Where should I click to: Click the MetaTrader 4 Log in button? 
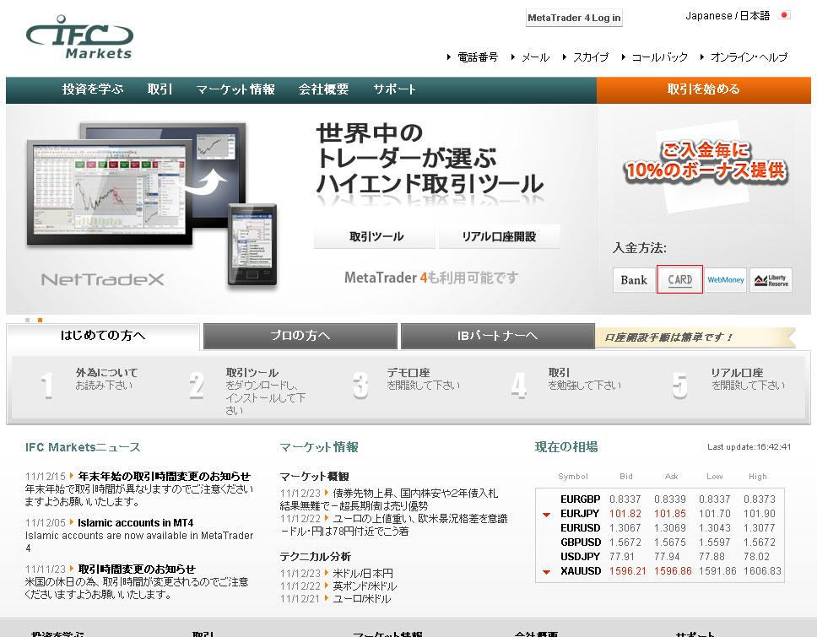point(574,18)
